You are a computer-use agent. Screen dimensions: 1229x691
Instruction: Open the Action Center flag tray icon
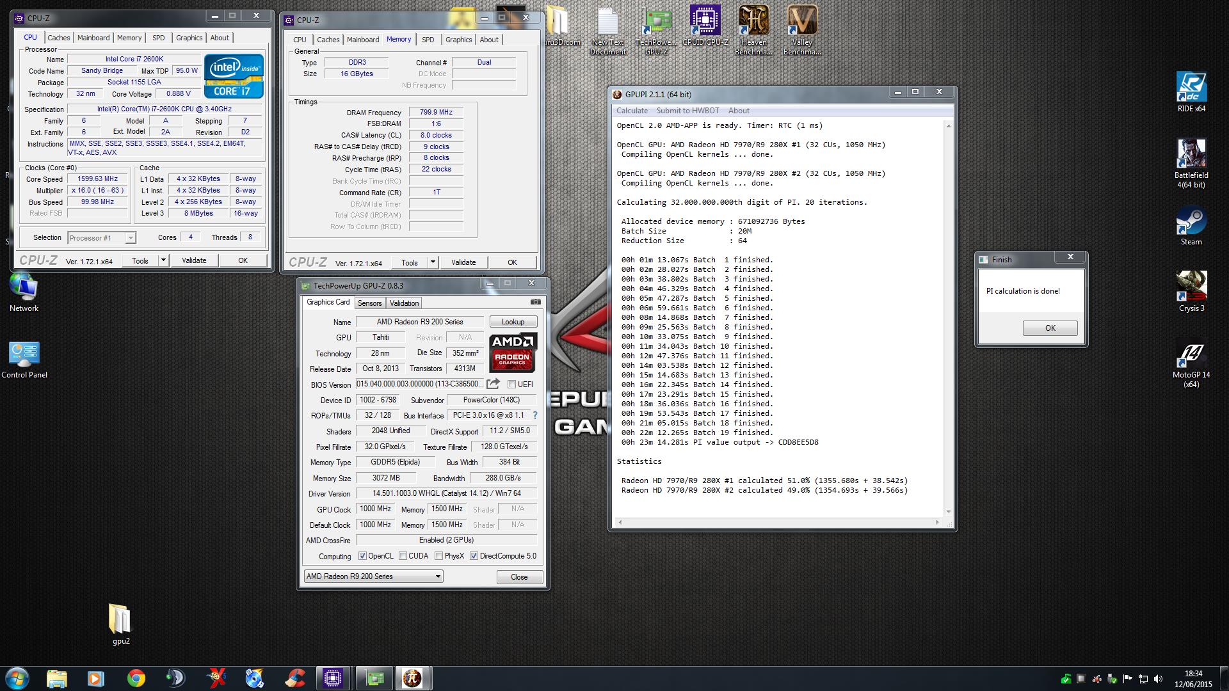tap(1129, 679)
